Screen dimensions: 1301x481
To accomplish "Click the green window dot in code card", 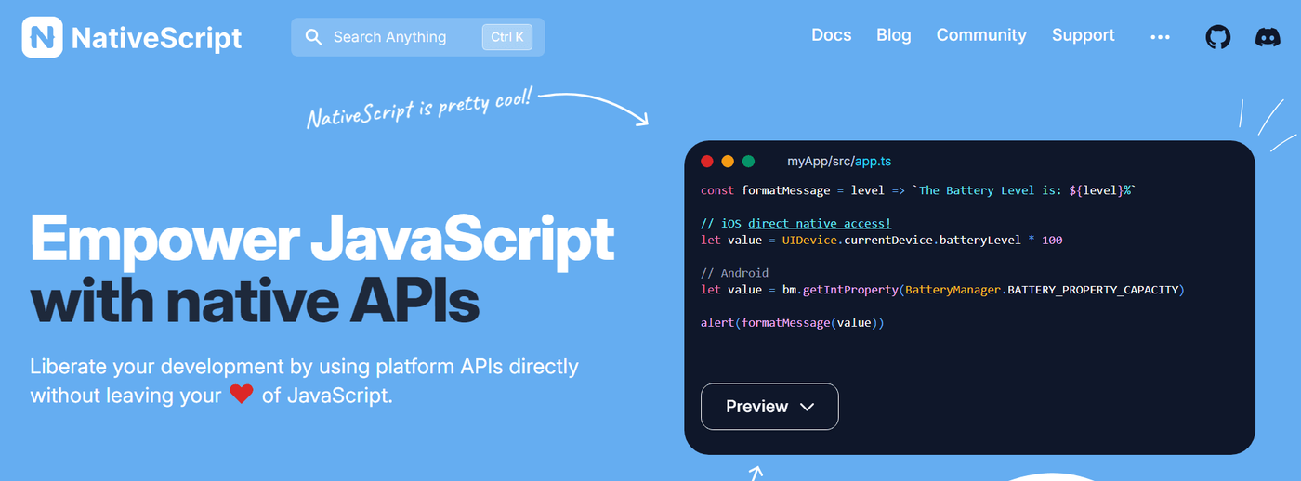I will [x=749, y=161].
